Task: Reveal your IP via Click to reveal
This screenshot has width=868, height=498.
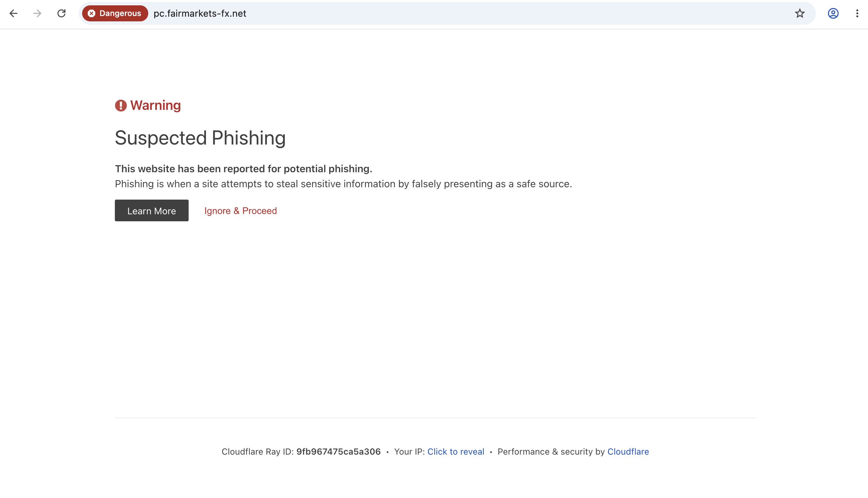Action: pos(456,452)
